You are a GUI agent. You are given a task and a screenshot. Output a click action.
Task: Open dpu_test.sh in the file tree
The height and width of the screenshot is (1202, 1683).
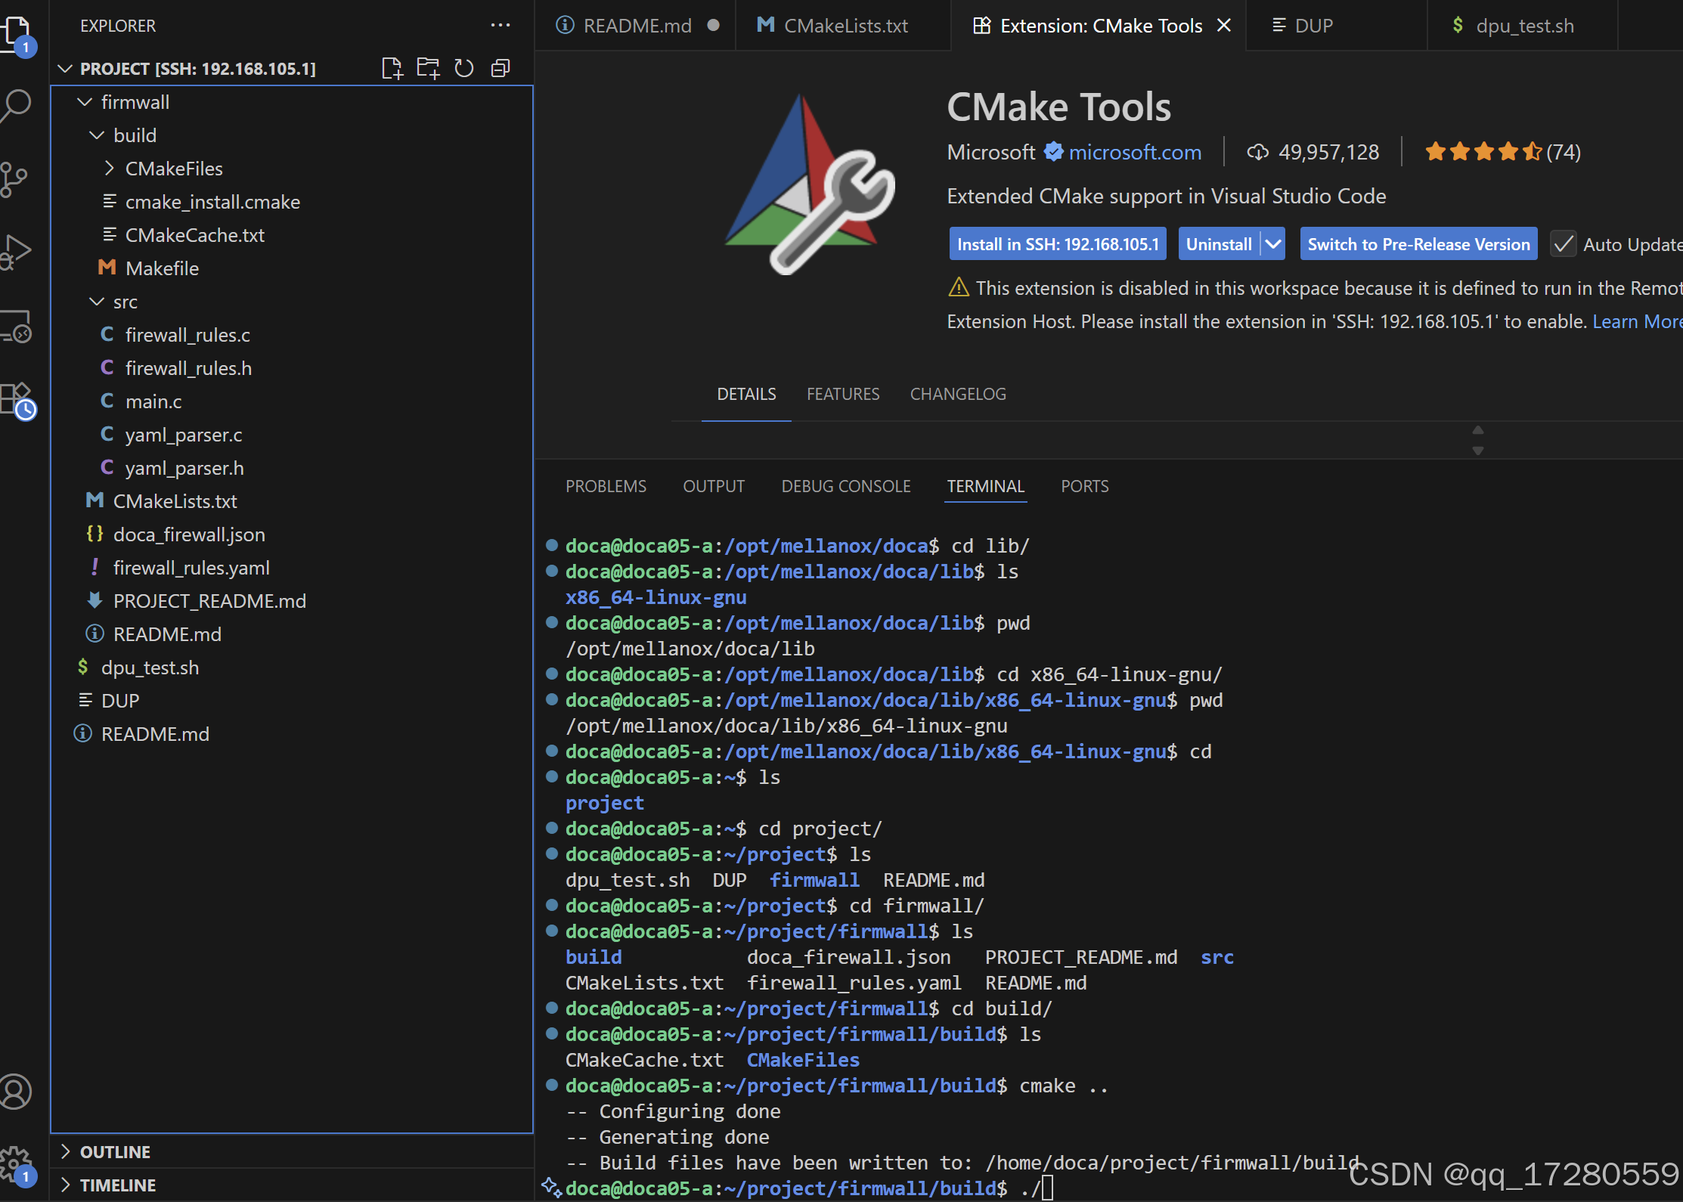292,668
